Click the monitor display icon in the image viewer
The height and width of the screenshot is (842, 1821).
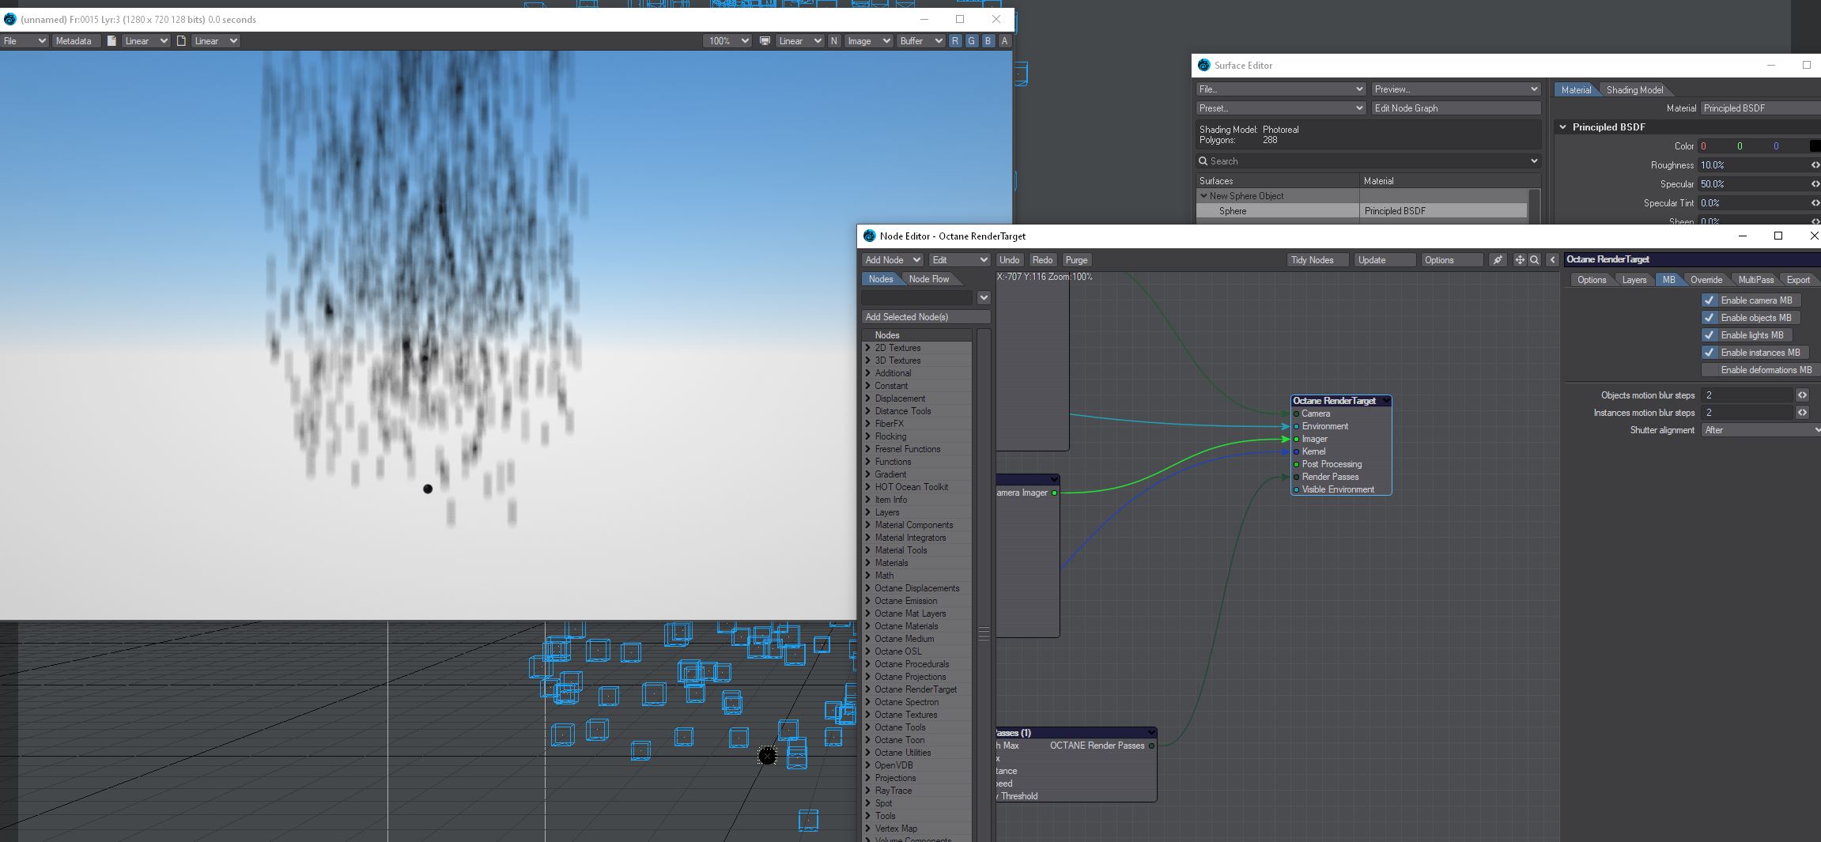tap(765, 41)
